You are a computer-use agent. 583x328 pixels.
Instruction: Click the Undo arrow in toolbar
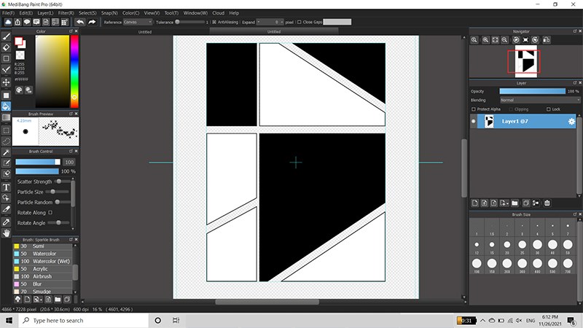pyautogui.click(x=79, y=22)
